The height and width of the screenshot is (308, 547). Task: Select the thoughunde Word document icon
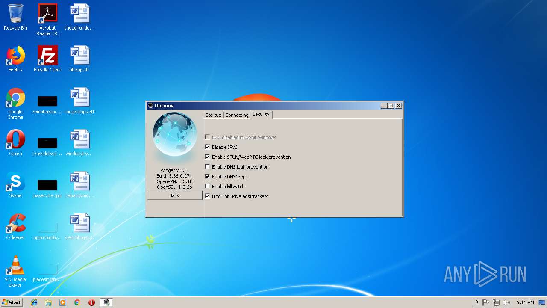[x=79, y=17]
